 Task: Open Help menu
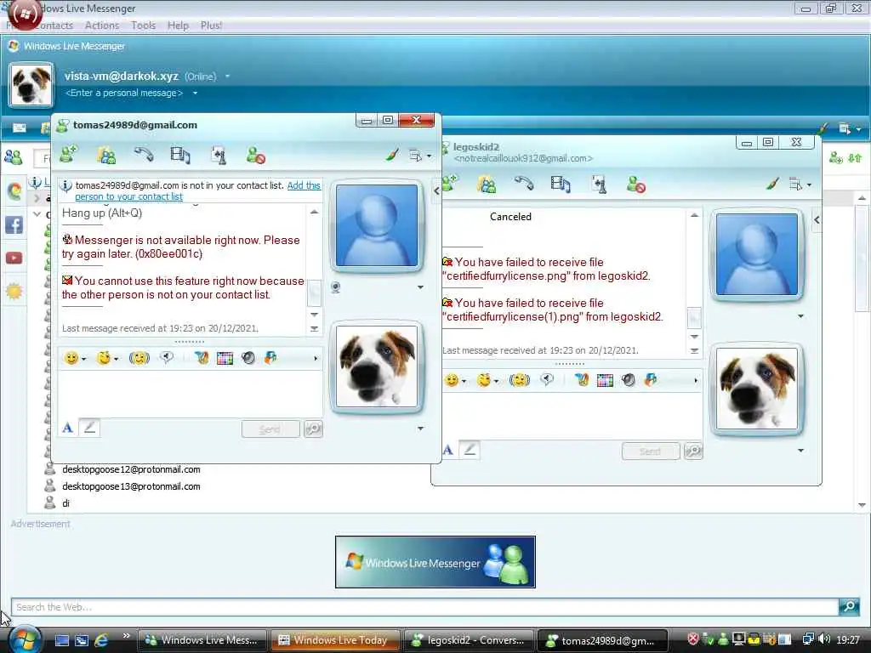tap(178, 25)
